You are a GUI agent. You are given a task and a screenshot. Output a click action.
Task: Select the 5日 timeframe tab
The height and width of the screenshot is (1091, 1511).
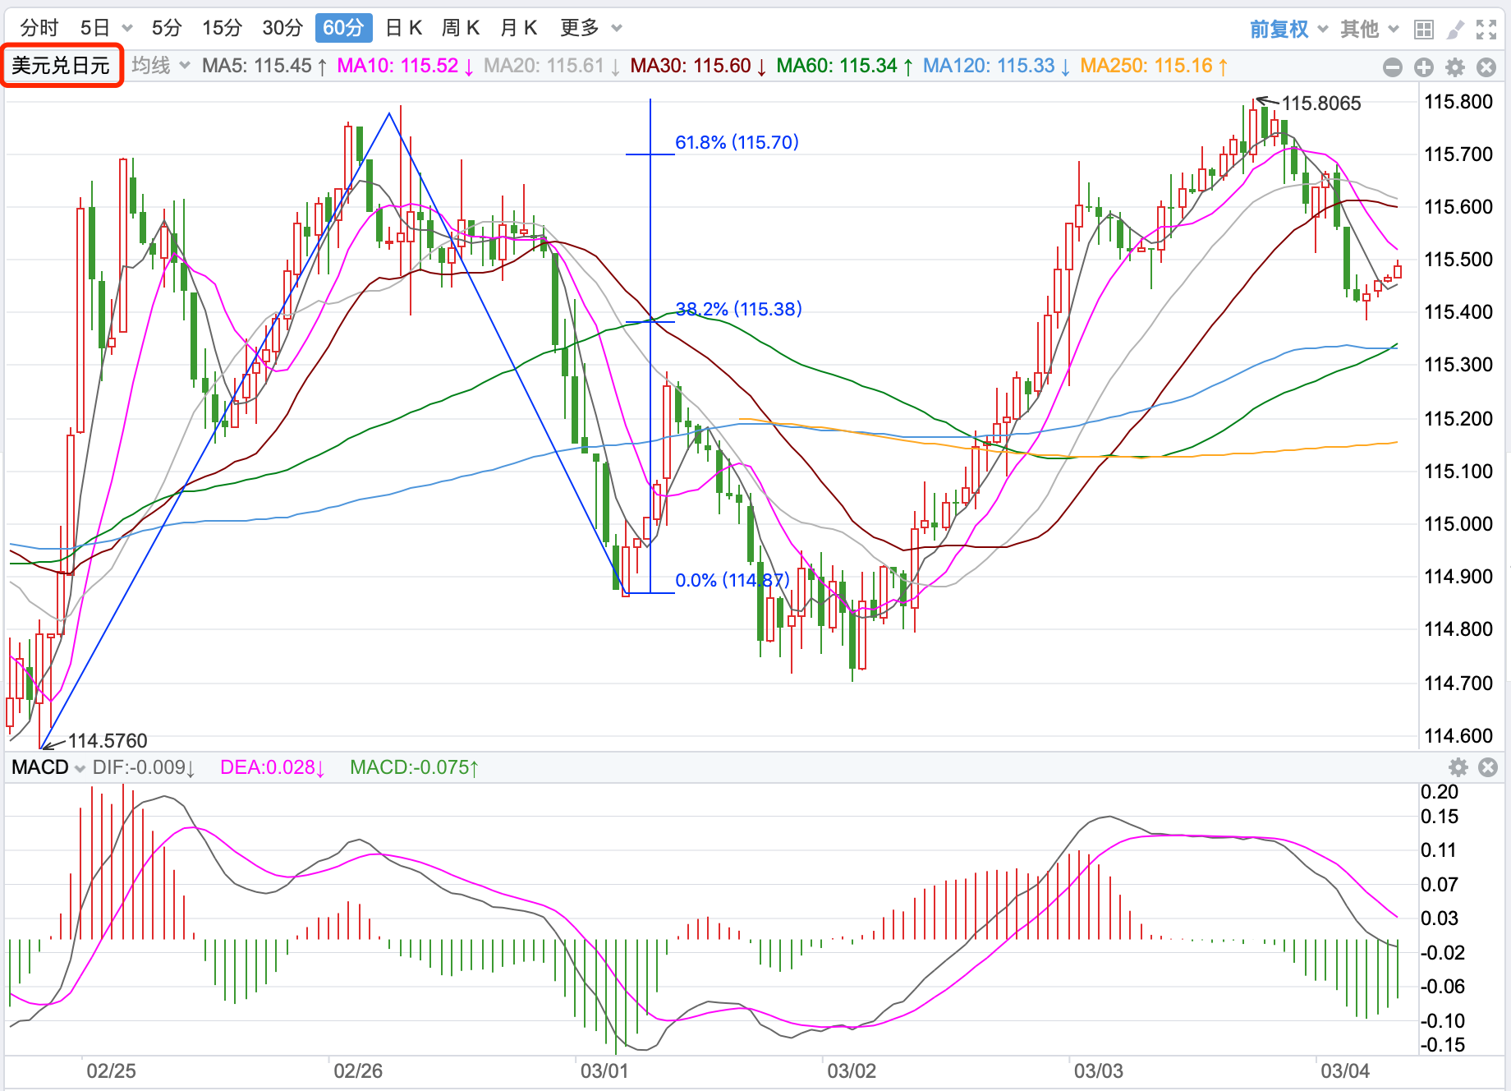95,28
